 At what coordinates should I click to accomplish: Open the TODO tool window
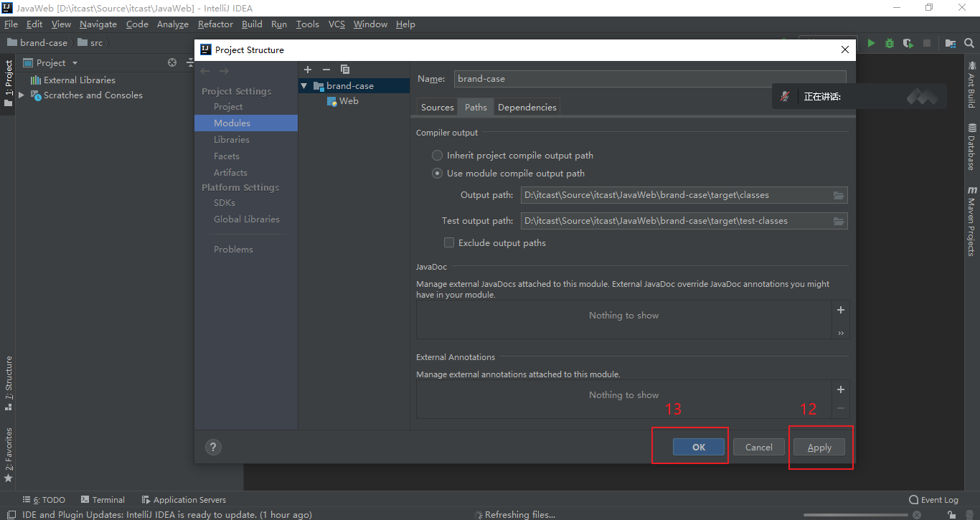coord(44,500)
